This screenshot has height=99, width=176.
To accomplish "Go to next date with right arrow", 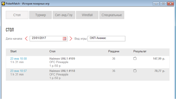I will pos(71,38).
